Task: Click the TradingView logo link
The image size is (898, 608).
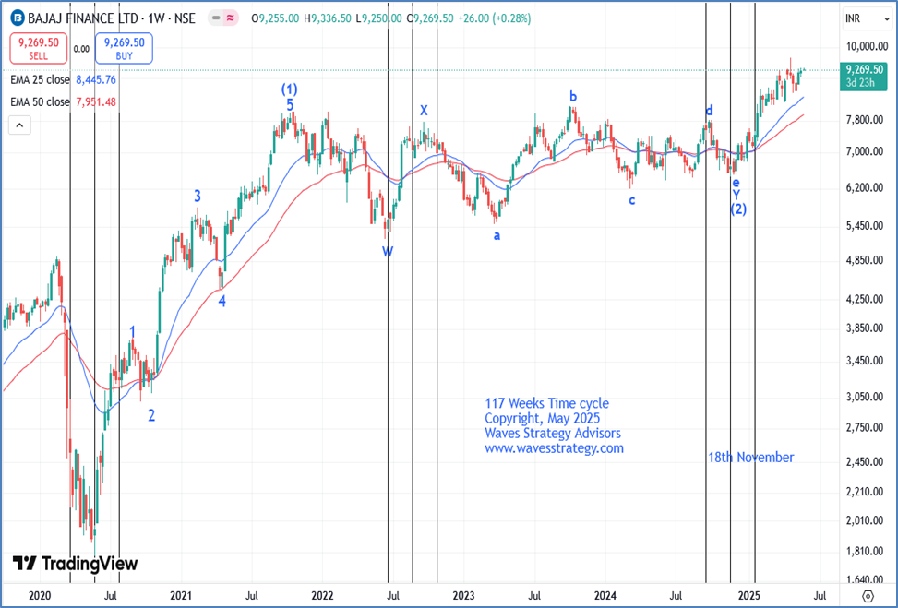Action: pyautogui.click(x=75, y=564)
